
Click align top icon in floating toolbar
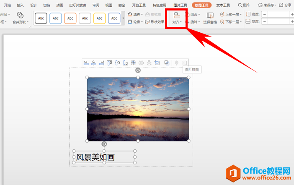tap(110, 63)
